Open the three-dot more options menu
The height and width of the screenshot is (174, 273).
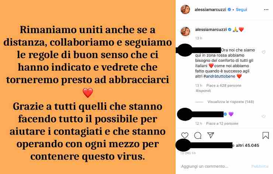pos(266,10)
